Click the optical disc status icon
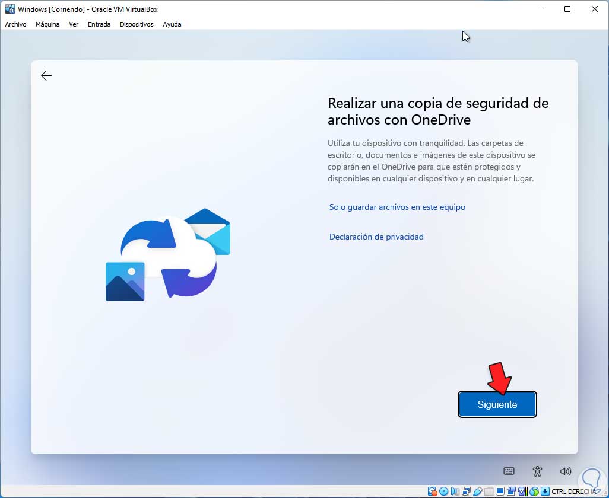The image size is (609, 498). pos(443,491)
